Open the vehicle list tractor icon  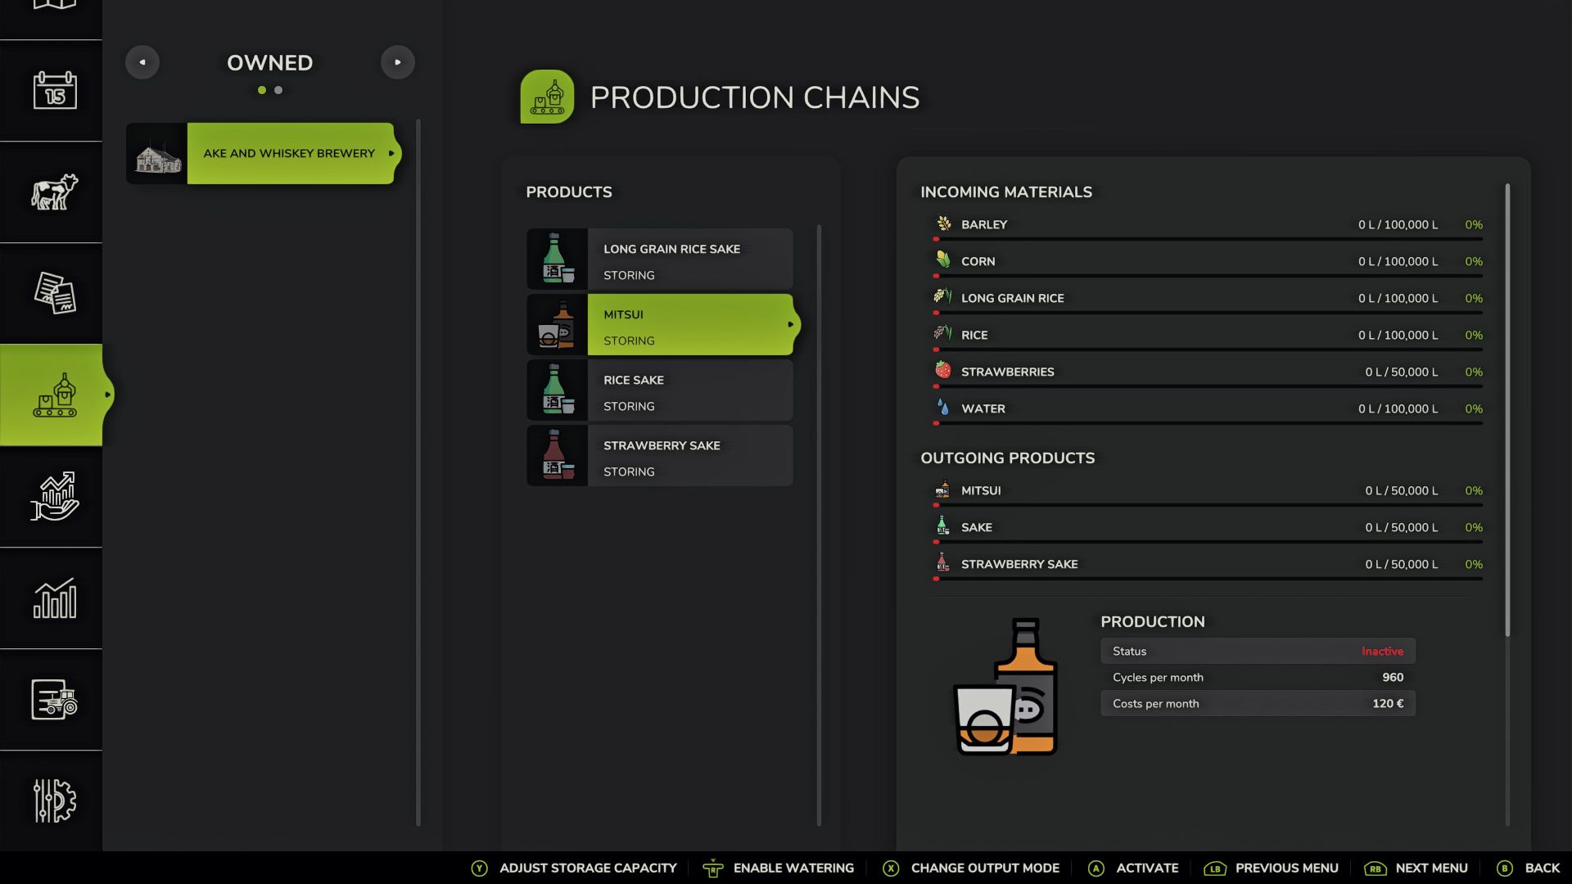[54, 700]
